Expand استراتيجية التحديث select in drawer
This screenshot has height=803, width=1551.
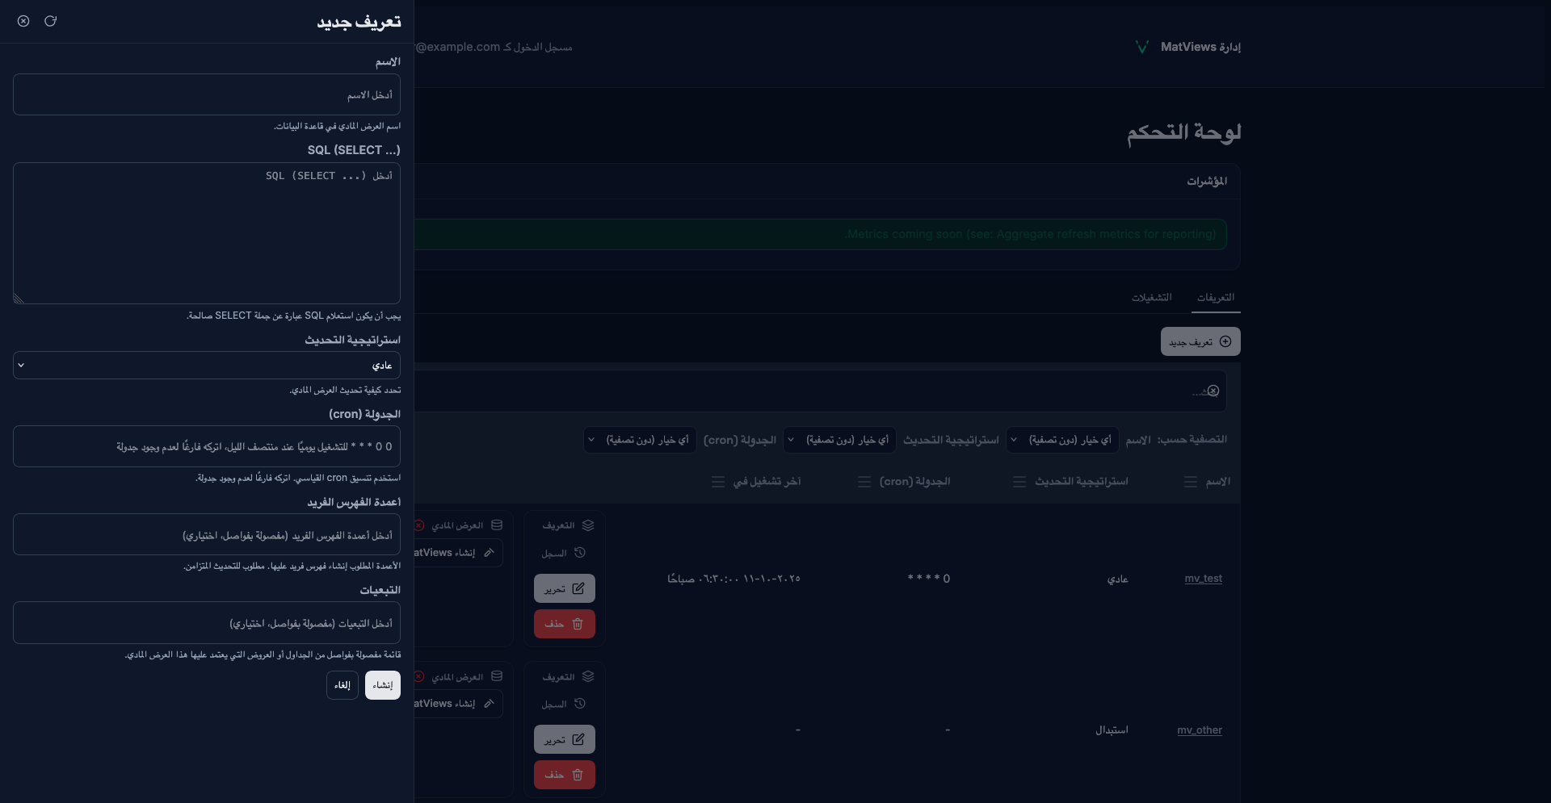[x=207, y=366]
